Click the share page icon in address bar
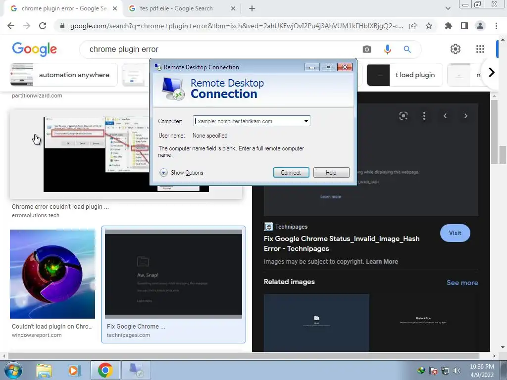Viewport: 507px width, 380px height. 413,26
